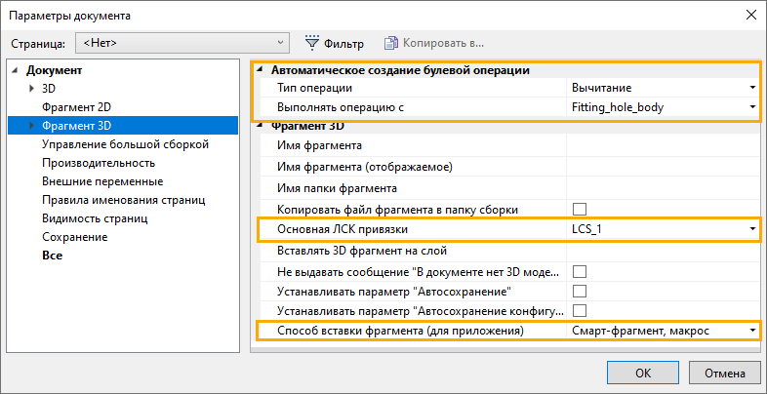Expand the Фрагмент 3D tree arrow

coord(32,126)
